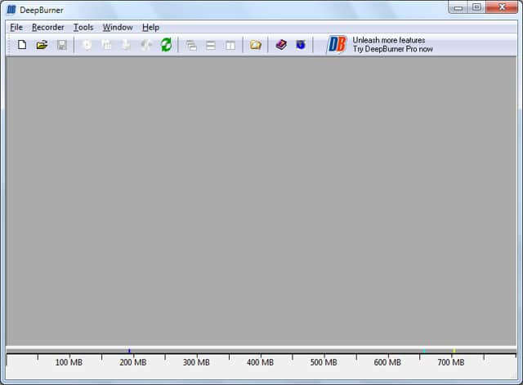Click the greyed-out erase disc icon
The height and width of the screenshot is (385, 523).
[146, 45]
